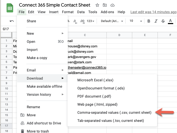Select PDF document (.pdf) download

(x=94, y=96)
